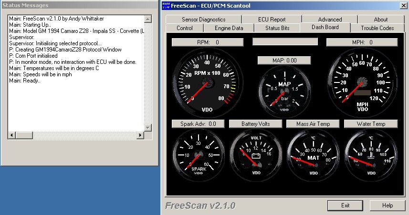Click the RPM: 0 readout
Screen dimensions: 409x215
tap(208, 42)
